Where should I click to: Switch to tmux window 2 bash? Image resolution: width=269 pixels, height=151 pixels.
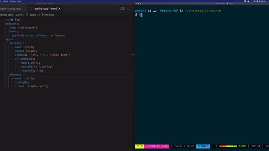[x=189, y=146]
